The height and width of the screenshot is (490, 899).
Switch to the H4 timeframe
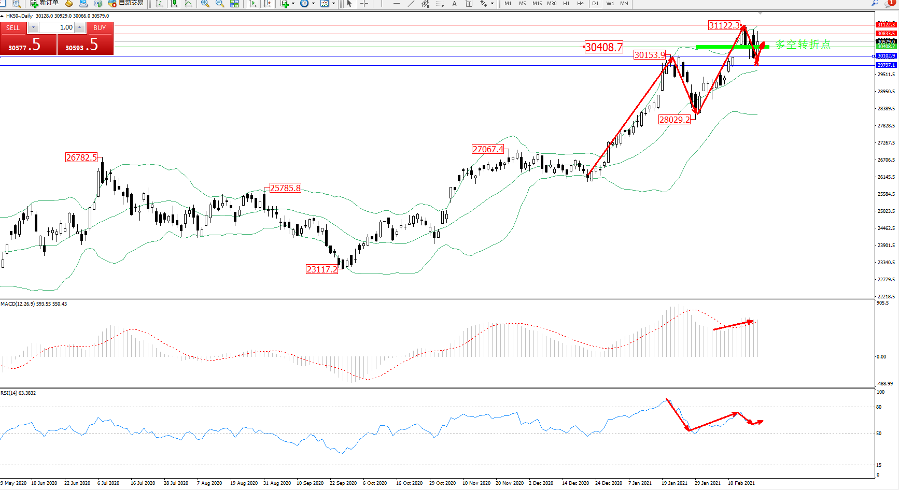581,4
